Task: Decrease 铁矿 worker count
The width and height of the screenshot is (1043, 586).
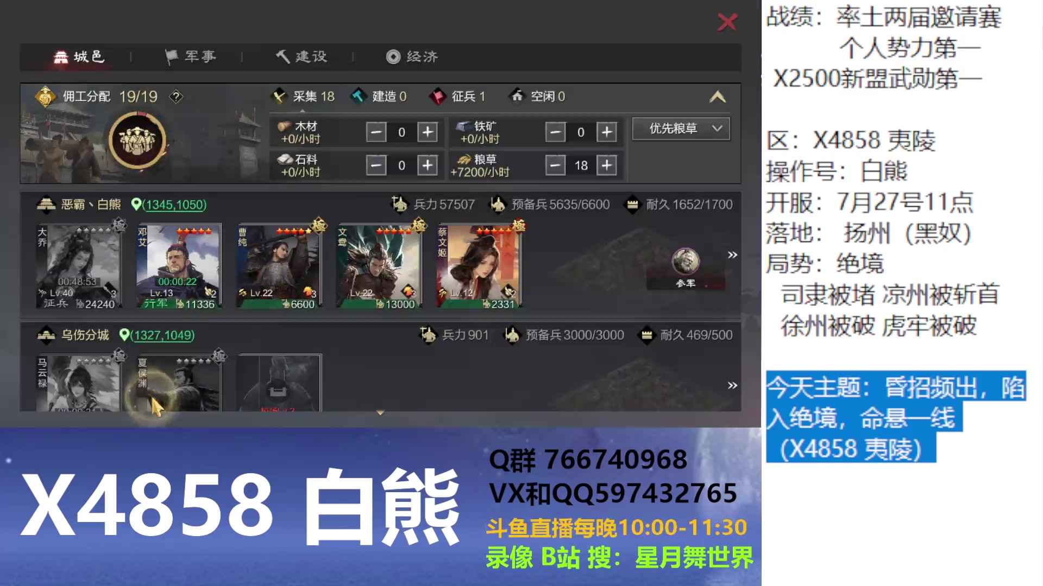Action: point(555,132)
